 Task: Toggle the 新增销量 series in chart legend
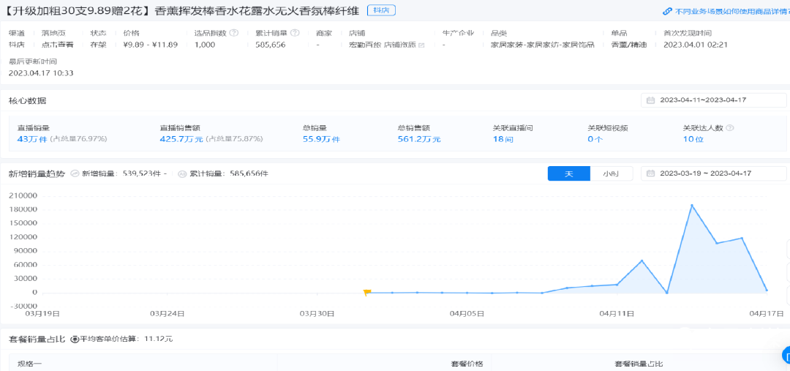click(75, 174)
